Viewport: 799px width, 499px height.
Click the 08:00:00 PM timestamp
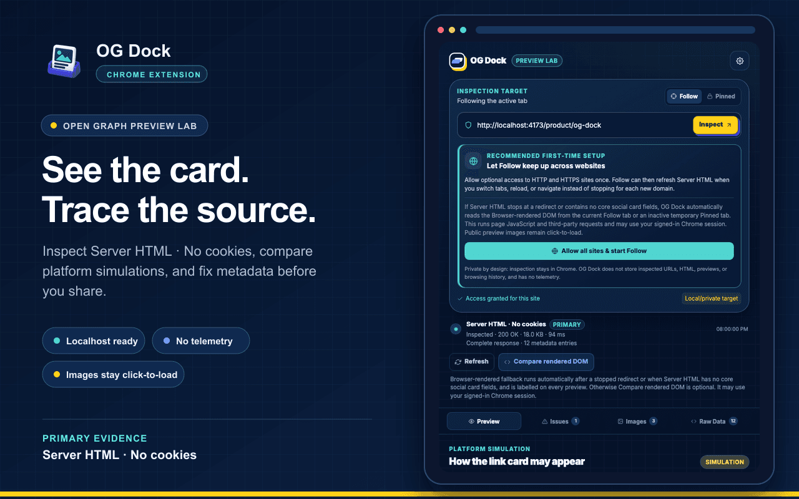point(732,329)
